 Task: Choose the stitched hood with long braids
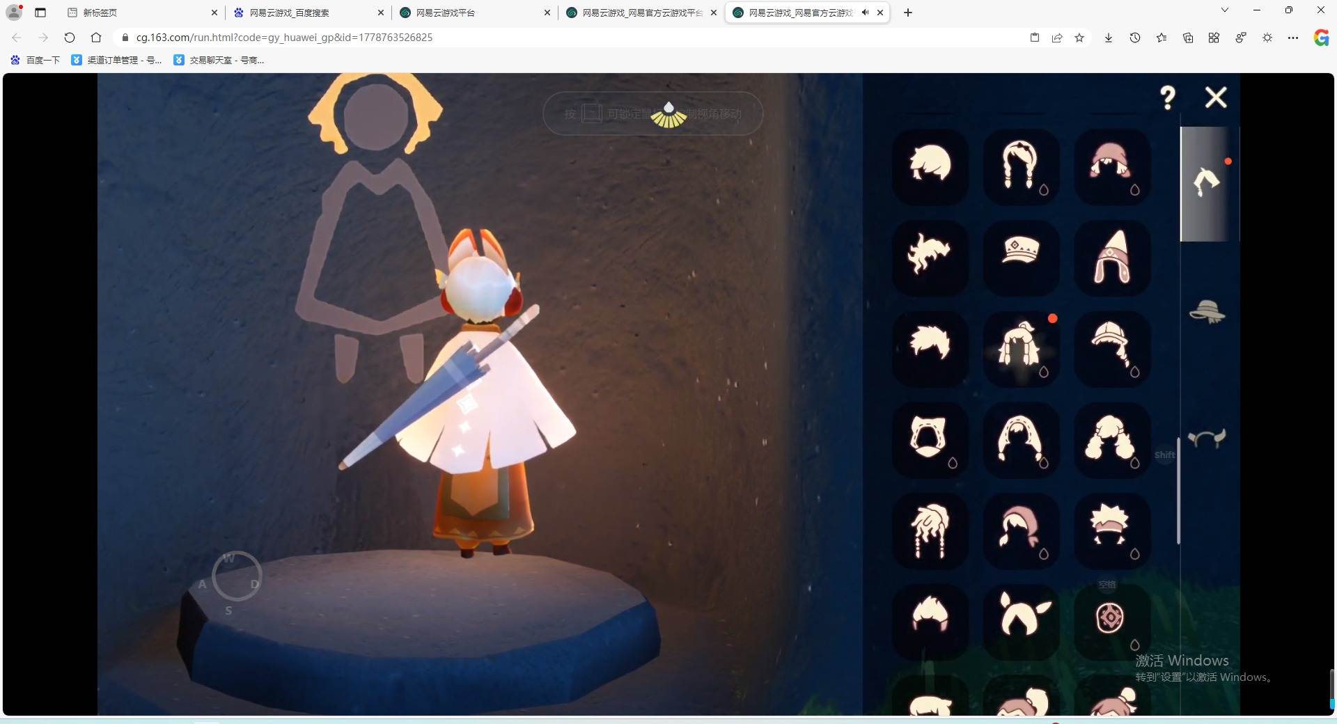coord(1021,440)
